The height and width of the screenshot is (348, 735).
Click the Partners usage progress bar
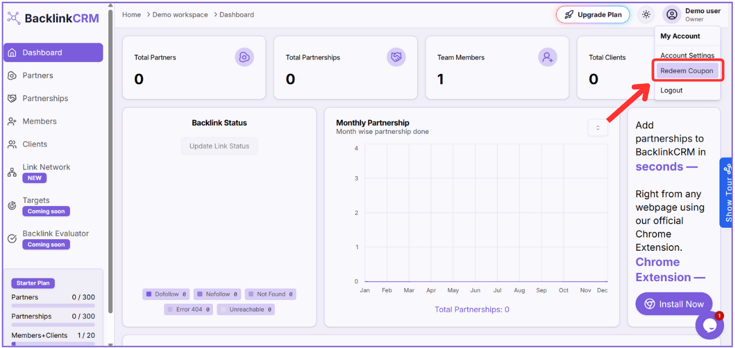[x=53, y=306]
